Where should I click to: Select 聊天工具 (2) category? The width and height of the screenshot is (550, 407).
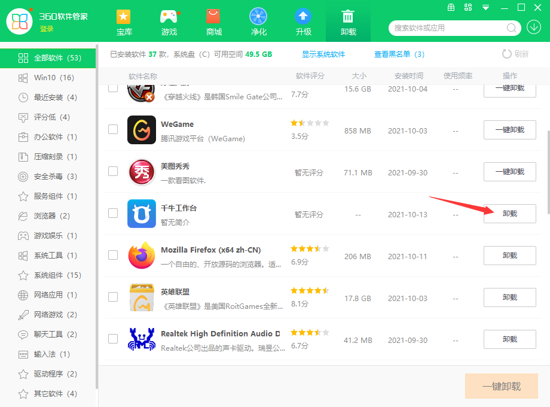48,335
